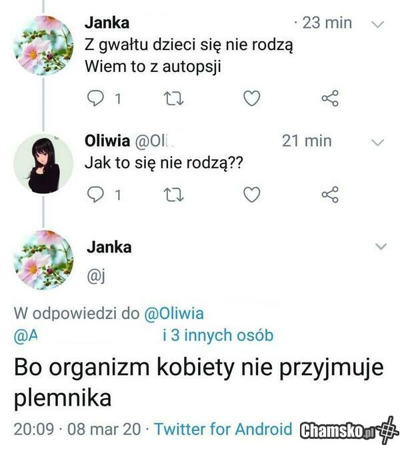Click the Twitter for Android link

click(x=223, y=428)
